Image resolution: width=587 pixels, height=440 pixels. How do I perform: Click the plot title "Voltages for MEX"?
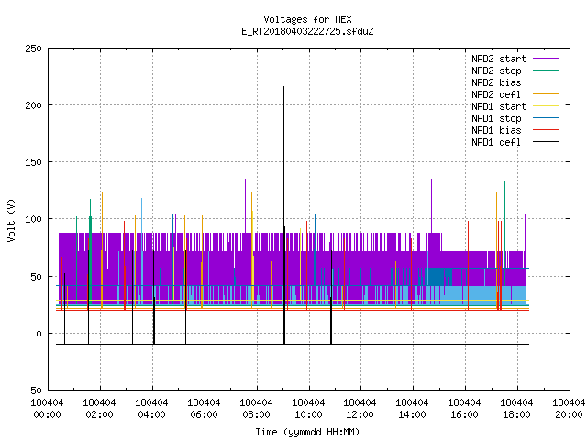point(307,19)
